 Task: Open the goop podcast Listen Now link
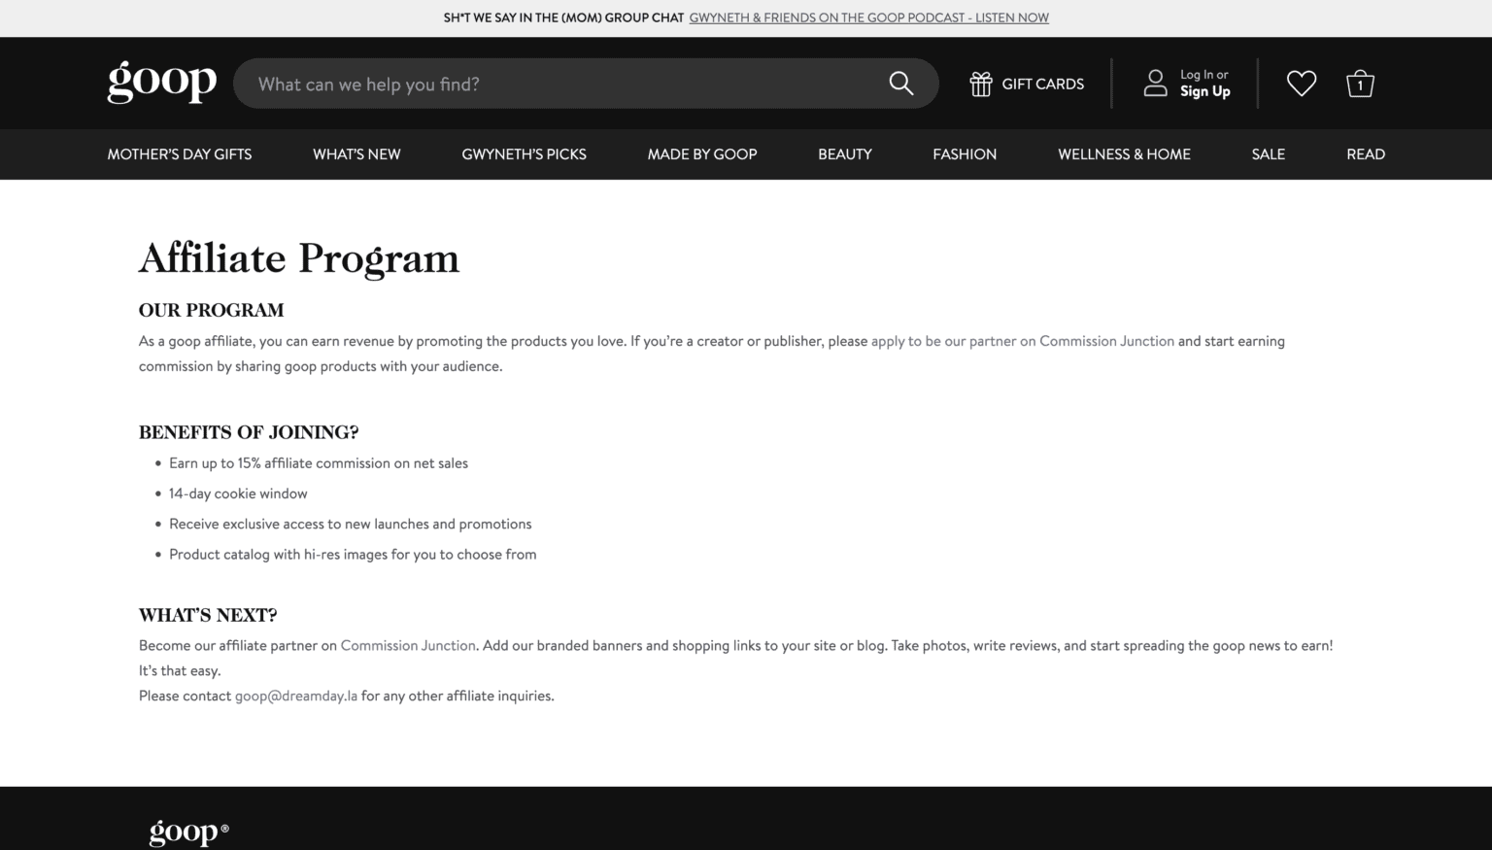pos(868,17)
